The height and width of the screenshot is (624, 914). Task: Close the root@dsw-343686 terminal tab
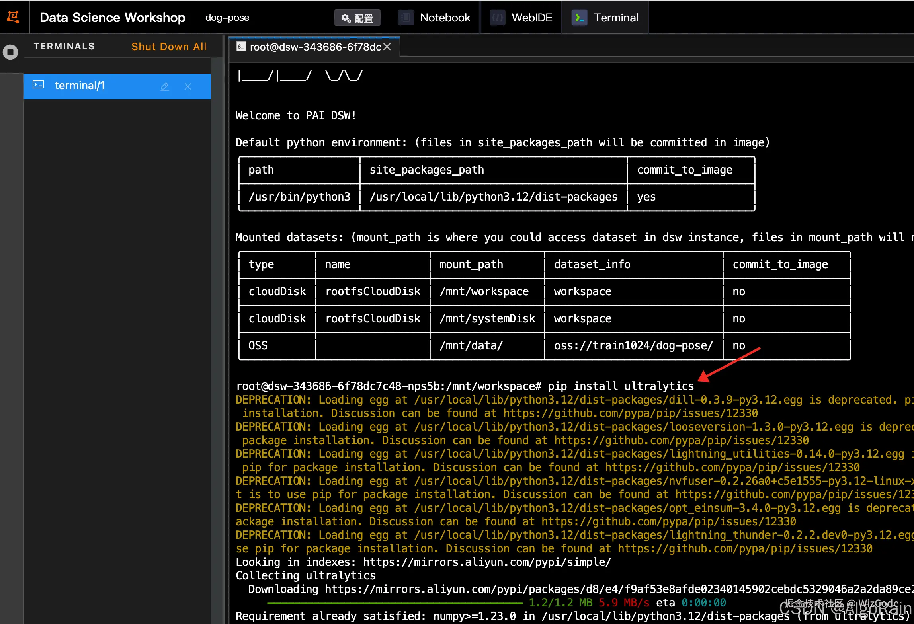tap(387, 47)
